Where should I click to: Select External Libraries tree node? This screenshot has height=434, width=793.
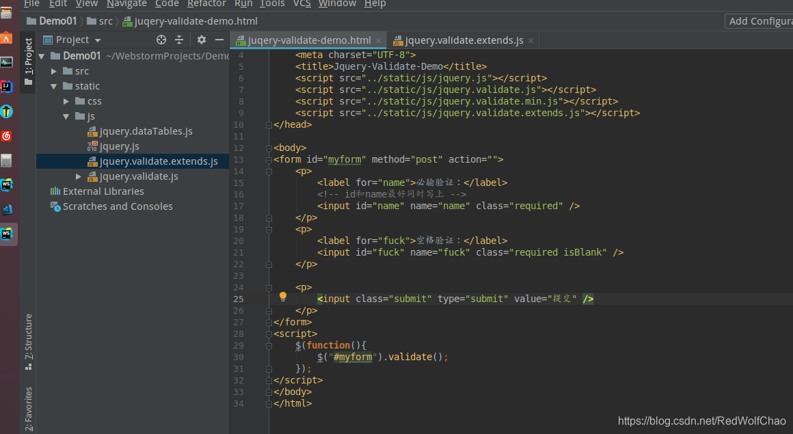point(103,191)
